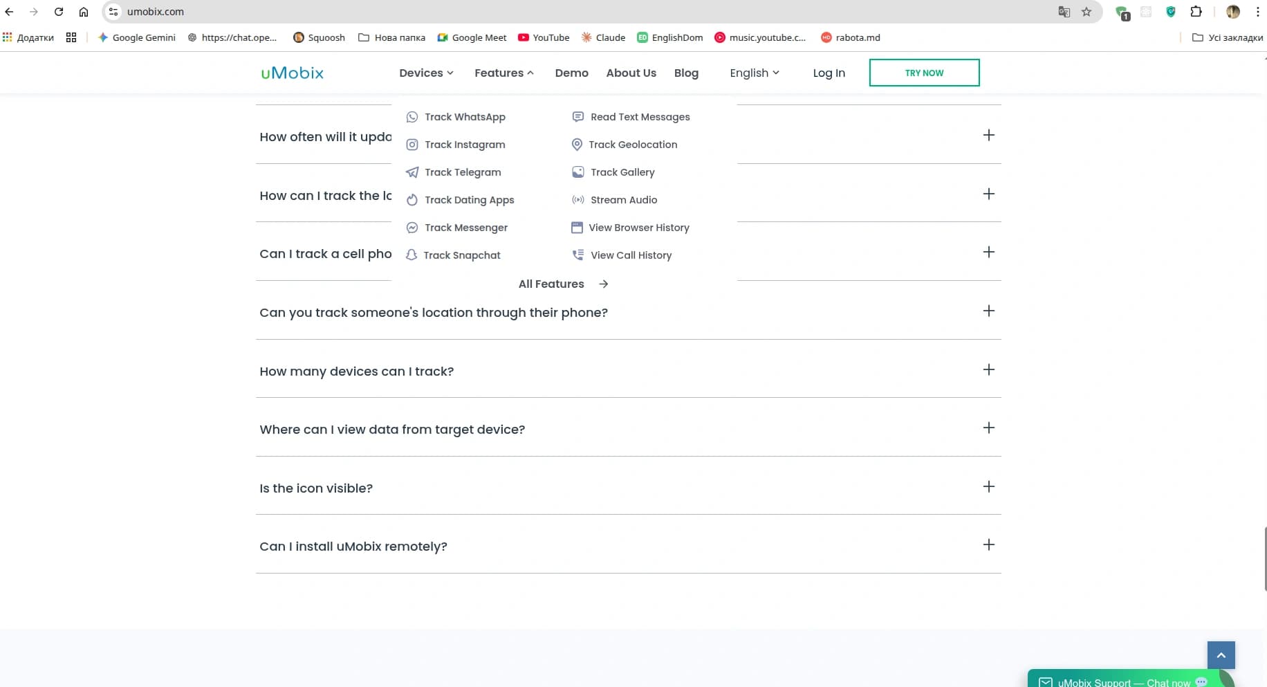1267x687 pixels.
Task: Go back with the browser back arrow
Action: 10,12
